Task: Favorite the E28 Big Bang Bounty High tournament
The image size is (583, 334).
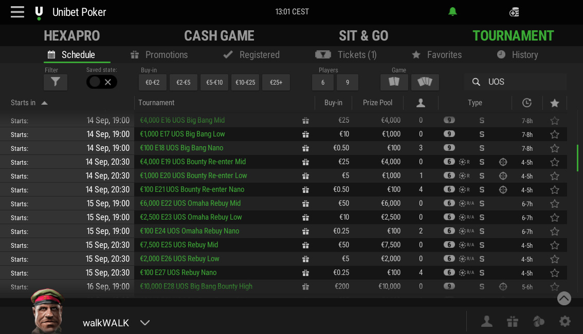Action: click(554, 287)
